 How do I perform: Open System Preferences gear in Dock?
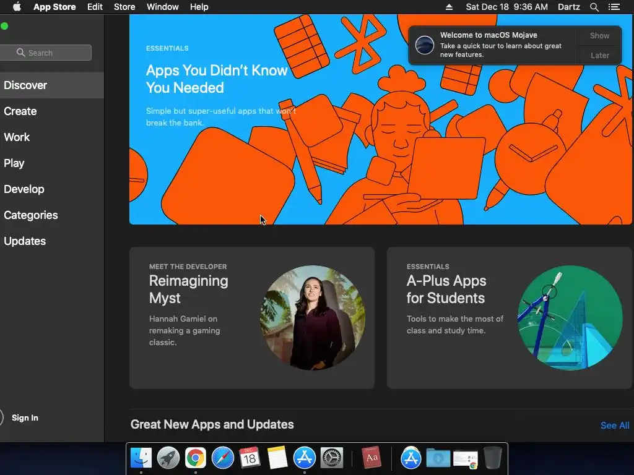332,458
